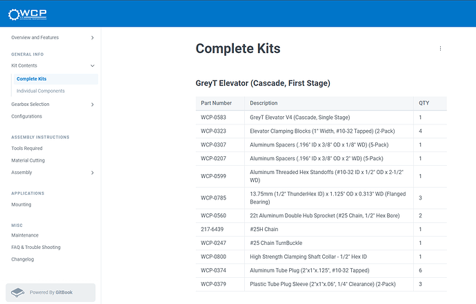Click Elevator Clamping Blocks description
The height and width of the screenshot is (304, 476).
322,131
